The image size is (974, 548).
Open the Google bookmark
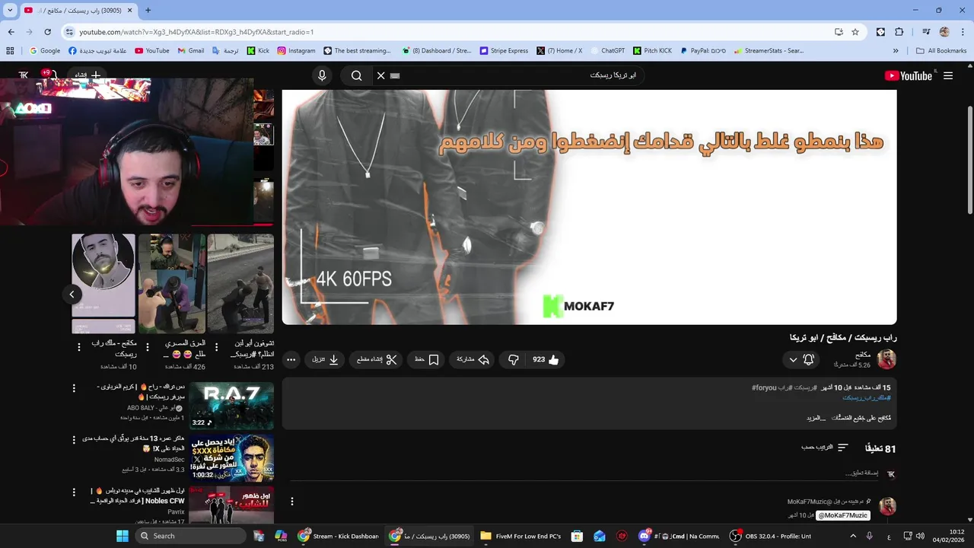coord(45,51)
